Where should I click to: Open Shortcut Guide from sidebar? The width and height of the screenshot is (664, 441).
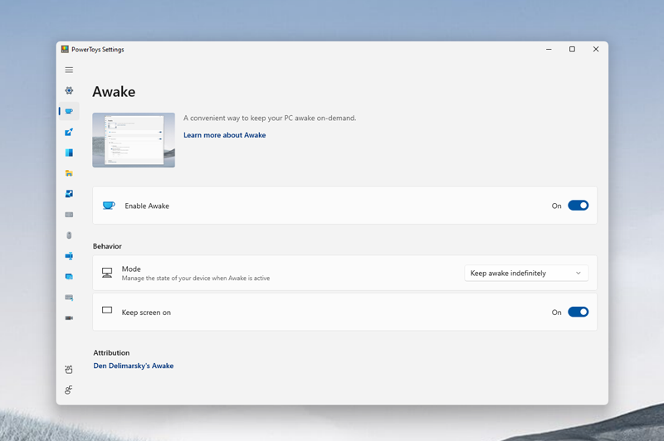(69, 298)
